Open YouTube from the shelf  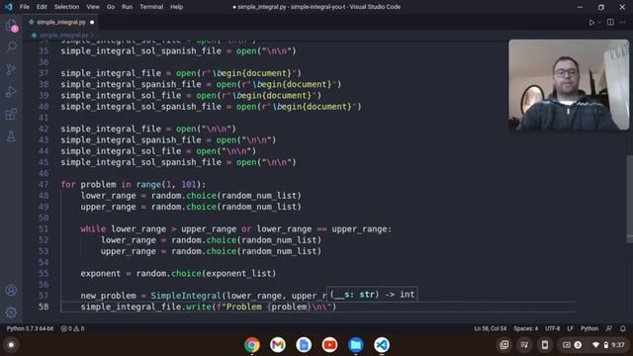pyautogui.click(x=329, y=345)
